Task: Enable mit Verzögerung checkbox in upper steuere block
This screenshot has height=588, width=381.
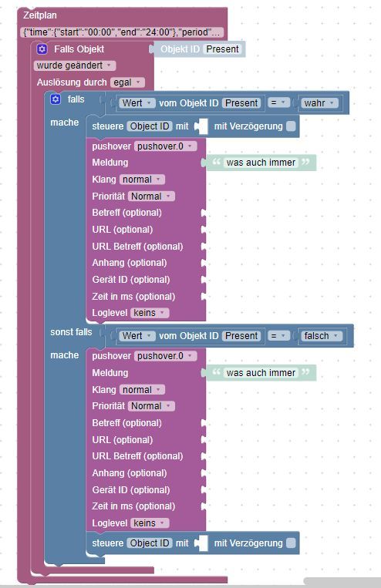Action: pyautogui.click(x=291, y=126)
